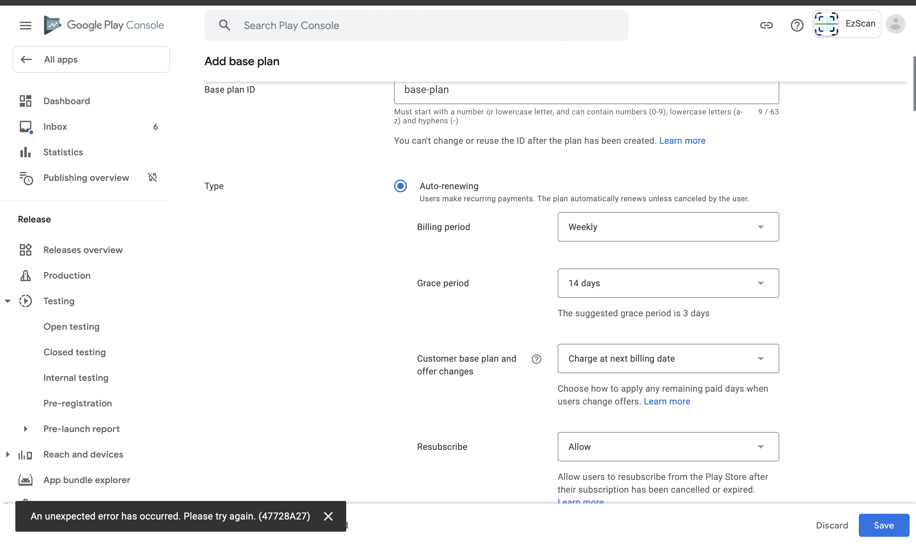Click the Discard button
The height and width of the screenshot is (547, 916).
[x=832, y=525]
